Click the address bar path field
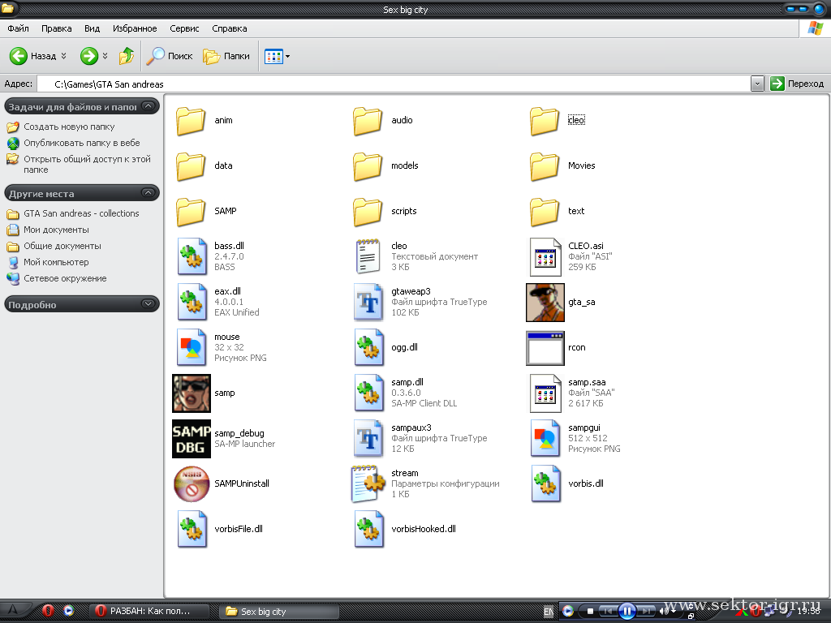 tap(394, 84)
